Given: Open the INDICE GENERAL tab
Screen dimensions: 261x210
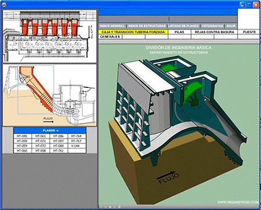Looking at the screenshot, I should click(113, 26).
